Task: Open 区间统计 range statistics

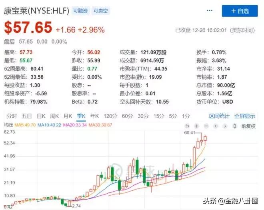Action: click(x=219, y=116)
